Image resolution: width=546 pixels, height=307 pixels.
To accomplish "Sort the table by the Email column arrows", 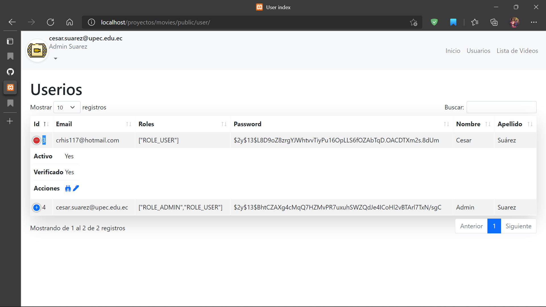I will pos(129,124).
